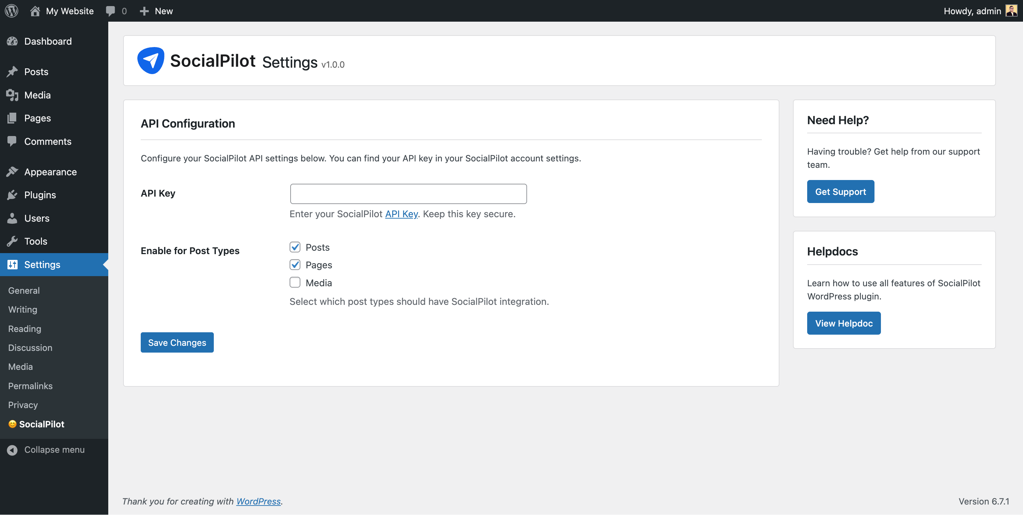Viewport: 1023px width, 515px height.
Task: Click the Collapse menu label
Action: 54,449
